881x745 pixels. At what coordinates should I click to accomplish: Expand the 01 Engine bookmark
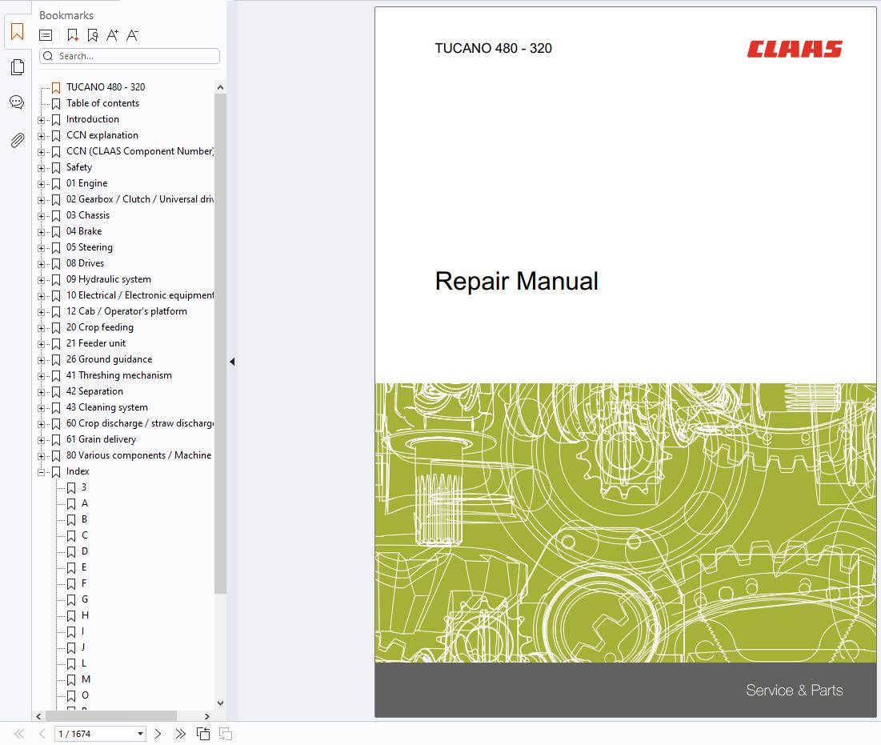pos(41,184)
